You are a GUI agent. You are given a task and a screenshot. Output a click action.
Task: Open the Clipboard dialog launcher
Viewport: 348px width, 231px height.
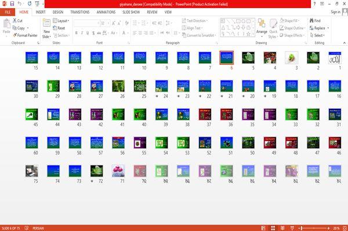pyautogui.click(x=38, y=43)
